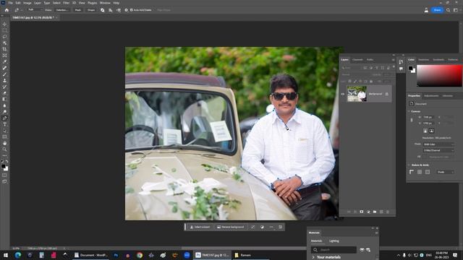Select the Horizontal Type tool
Image resolution: width=463 pixels, height=260 pixels.
[4, 124]
